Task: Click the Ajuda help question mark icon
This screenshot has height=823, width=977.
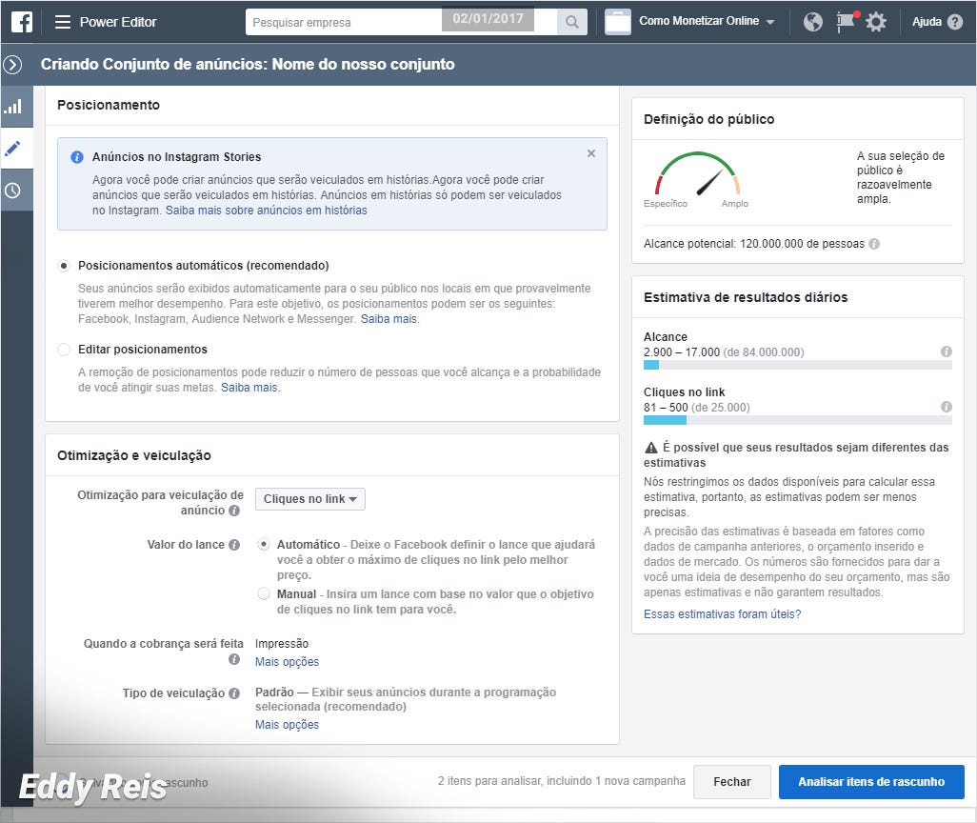Action: click(954, 22)
